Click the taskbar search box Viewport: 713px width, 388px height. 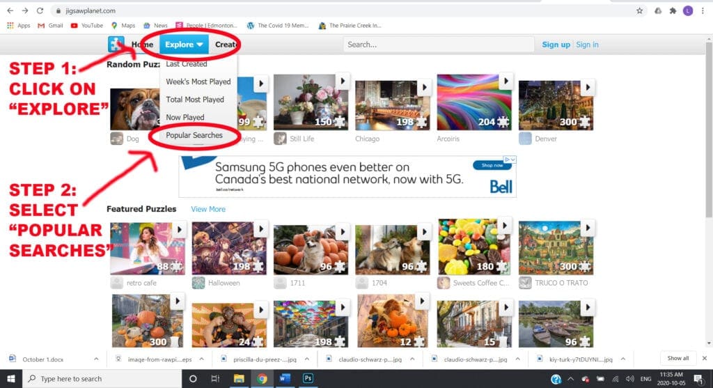(102, 378)
